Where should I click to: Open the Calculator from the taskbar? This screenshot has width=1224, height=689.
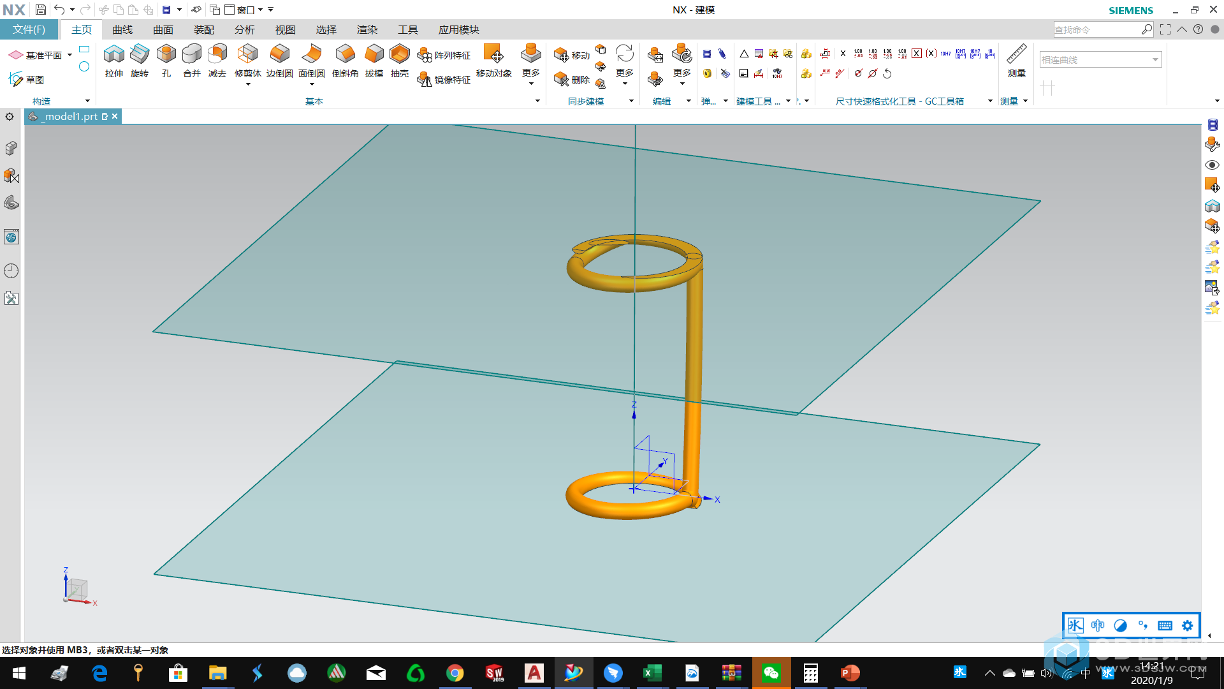(810, 673)
